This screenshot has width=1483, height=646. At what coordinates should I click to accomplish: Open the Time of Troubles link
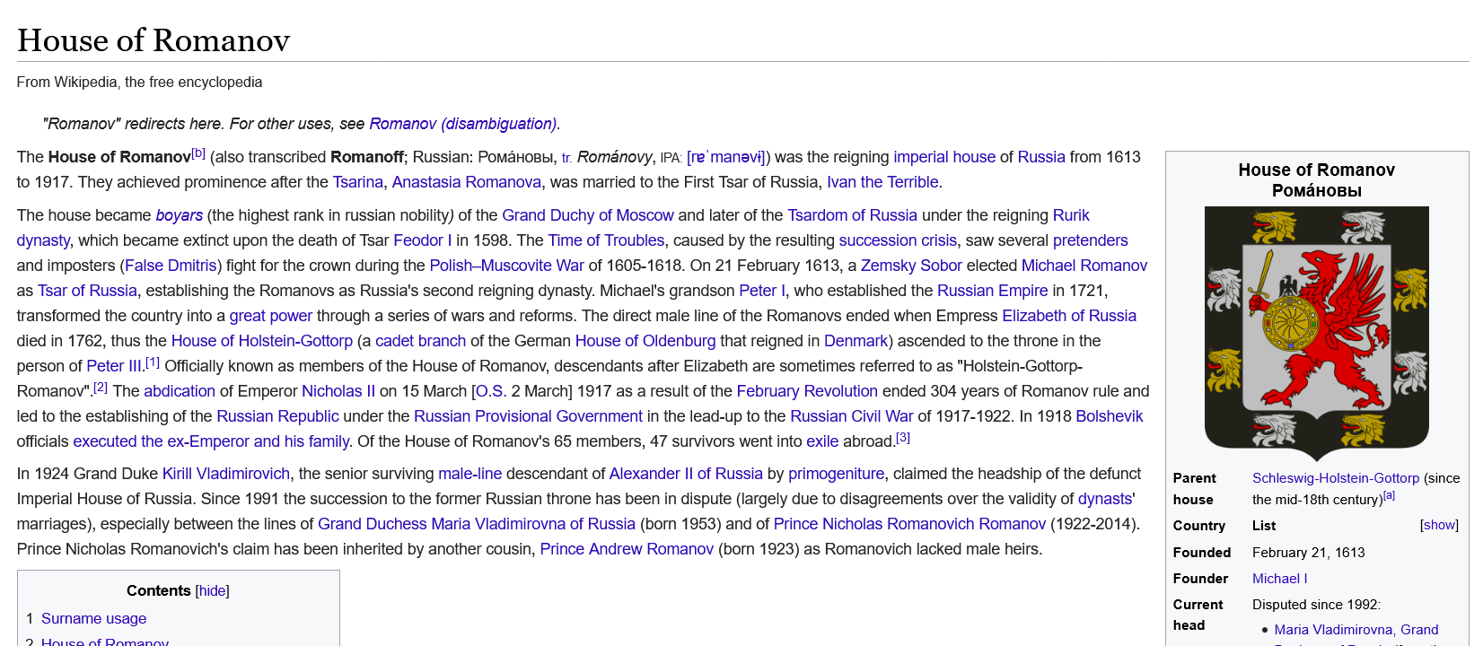click(x=606, y=240)
